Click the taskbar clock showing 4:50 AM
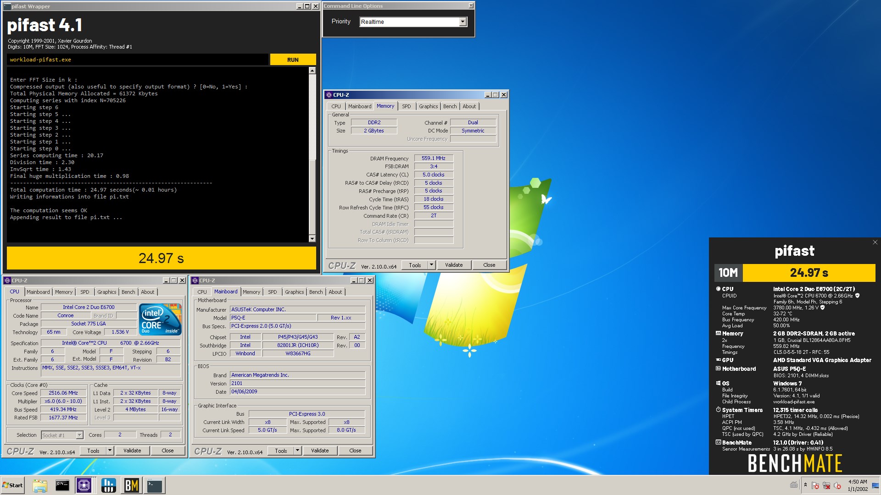 [x=858, y=485]
